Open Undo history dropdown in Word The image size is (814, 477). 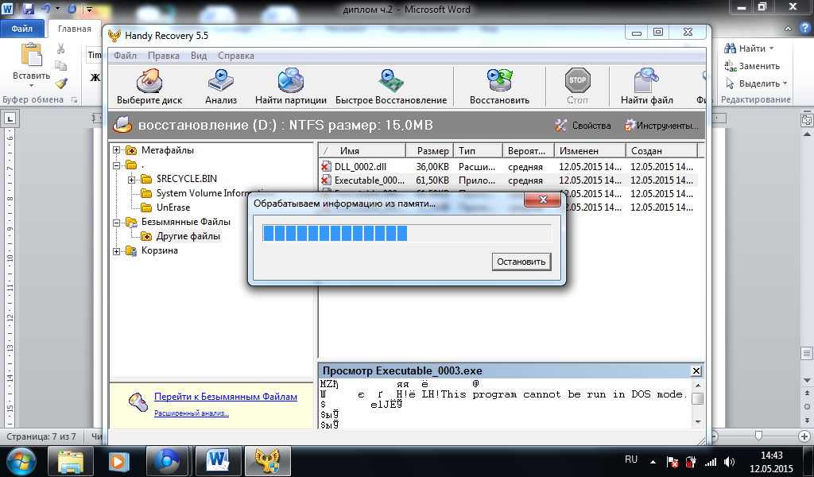click(x=57, y=9)
